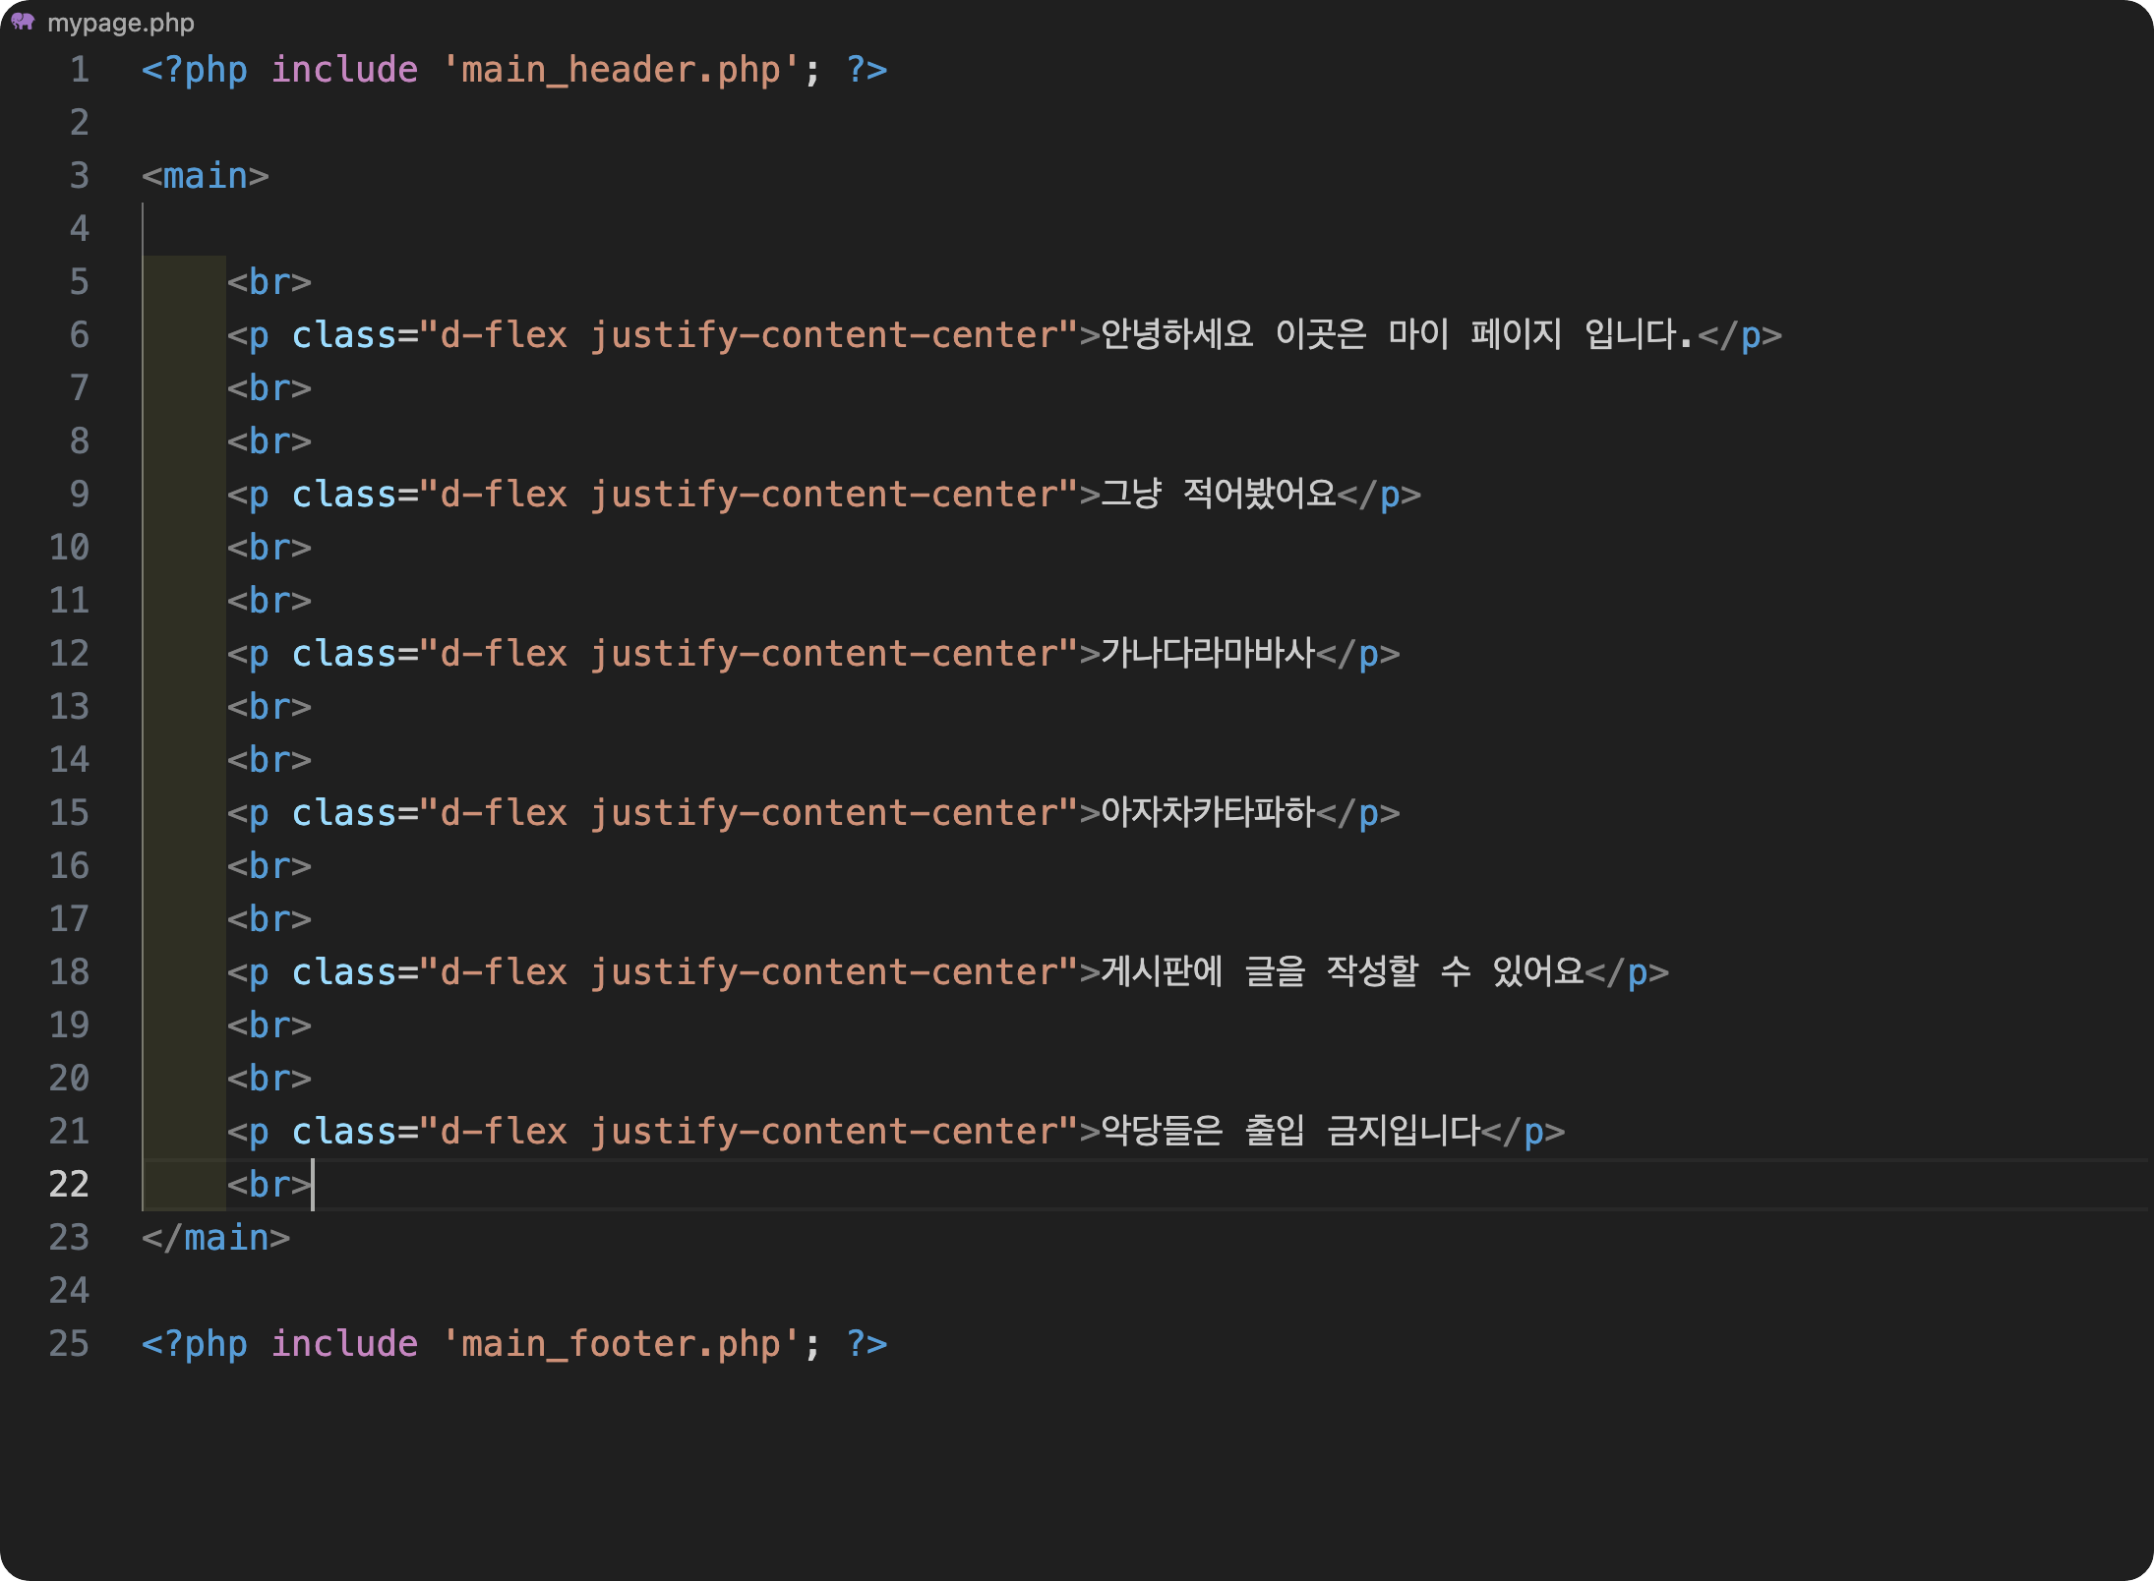Click the <br> tag on line 14
This screenshot has height=1581, width=2154.
pos(269,760)
